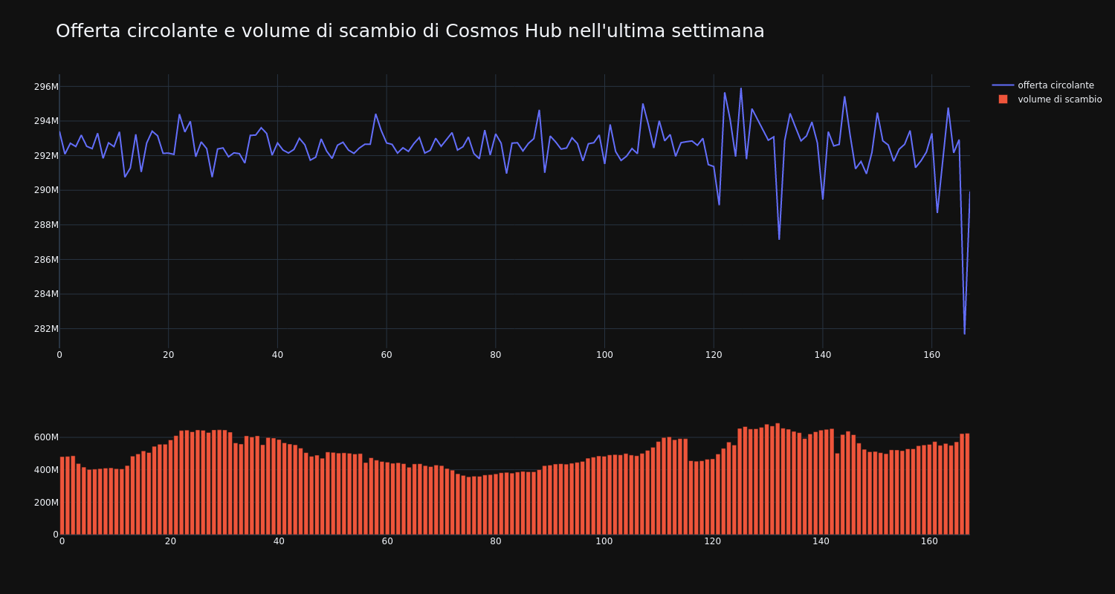Click the blue line swatch in legend
Image resolution: width=1115 pixels, height=594 pixels.
coord(1003,85)
